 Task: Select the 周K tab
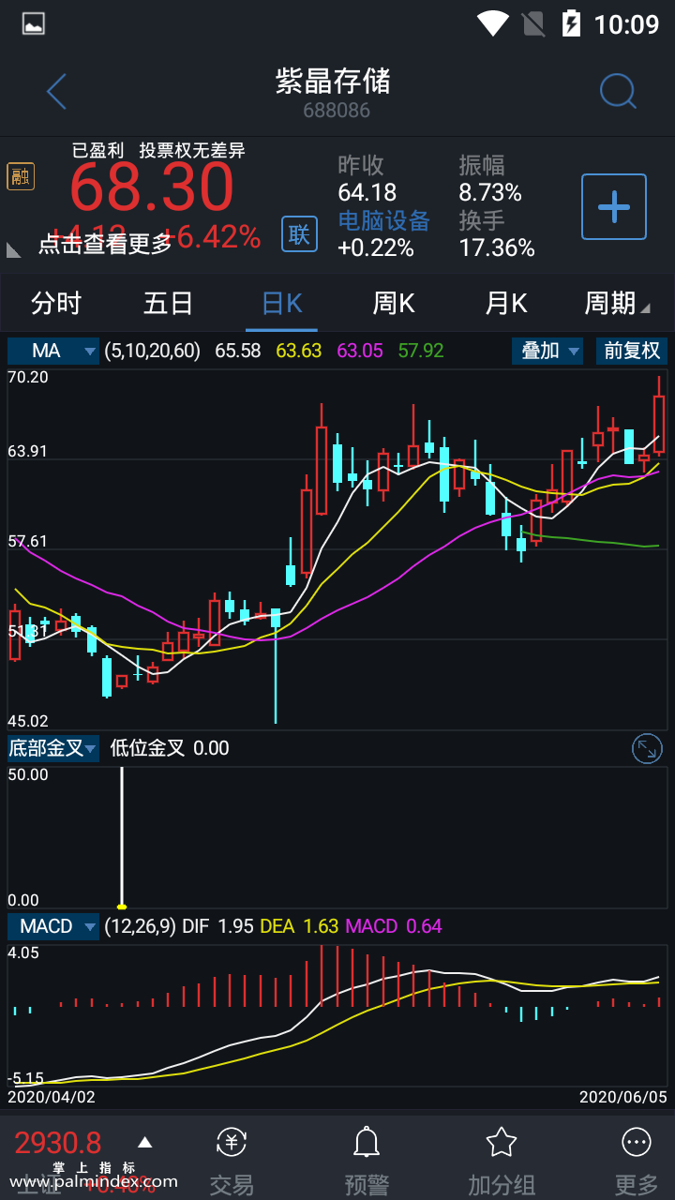click(x=394, y=303)
